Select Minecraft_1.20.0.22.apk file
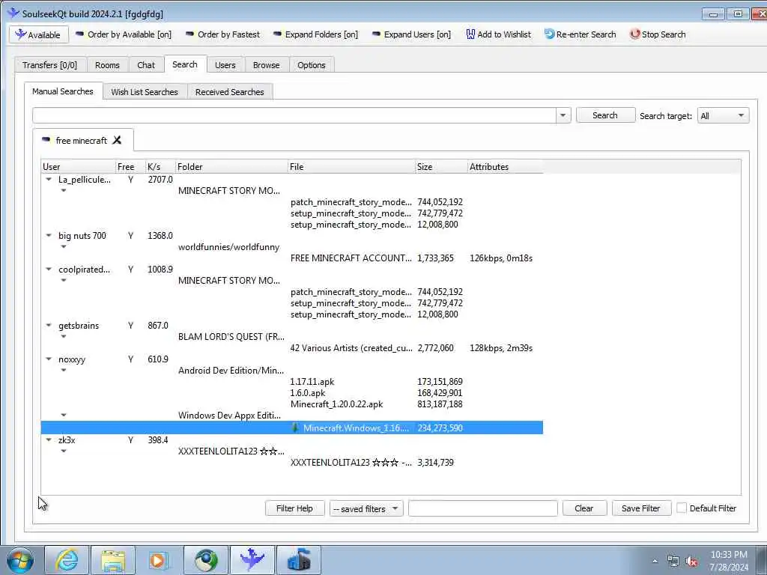The width and height of the screenshot is (767, 575). [x=336, y=404]
